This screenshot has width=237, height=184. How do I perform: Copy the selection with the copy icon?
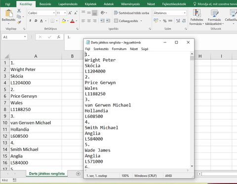[x=19, y=16]
